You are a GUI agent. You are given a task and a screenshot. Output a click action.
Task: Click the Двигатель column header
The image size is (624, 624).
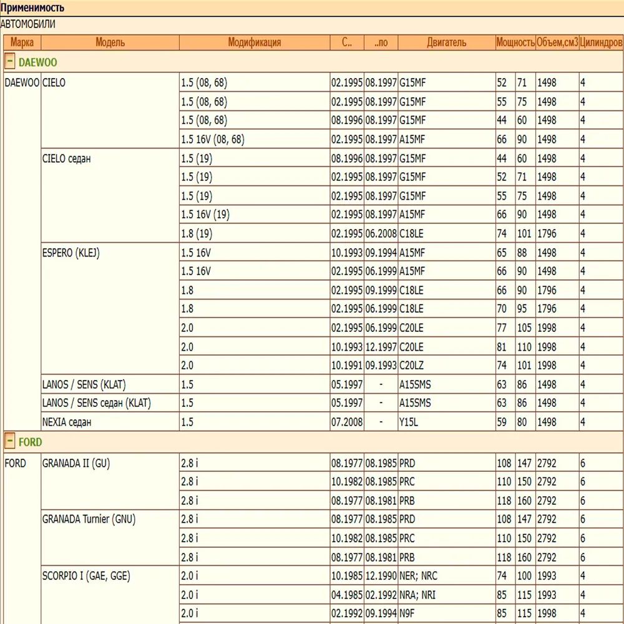(446, 42)
